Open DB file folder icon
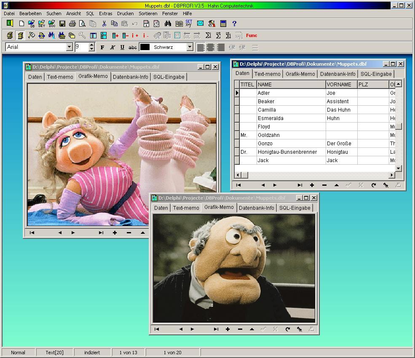 coord(32,24)
